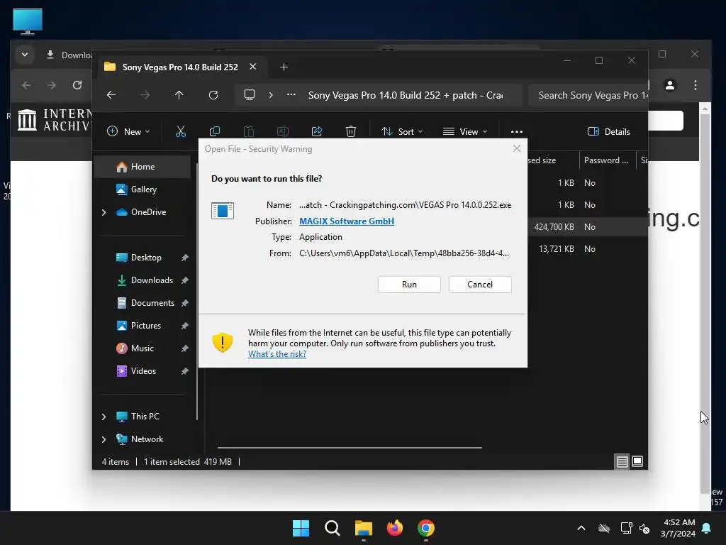The image size is (726, 545).
Task: Click the Search Sony Vegas Pro search box
Action: (588, 95)
